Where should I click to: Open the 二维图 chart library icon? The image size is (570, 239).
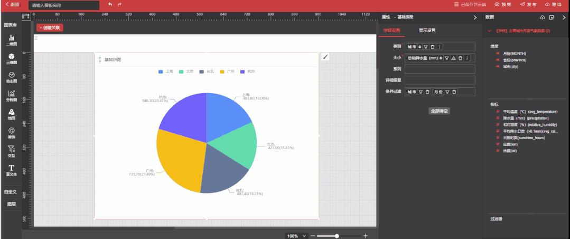point(11,40)
